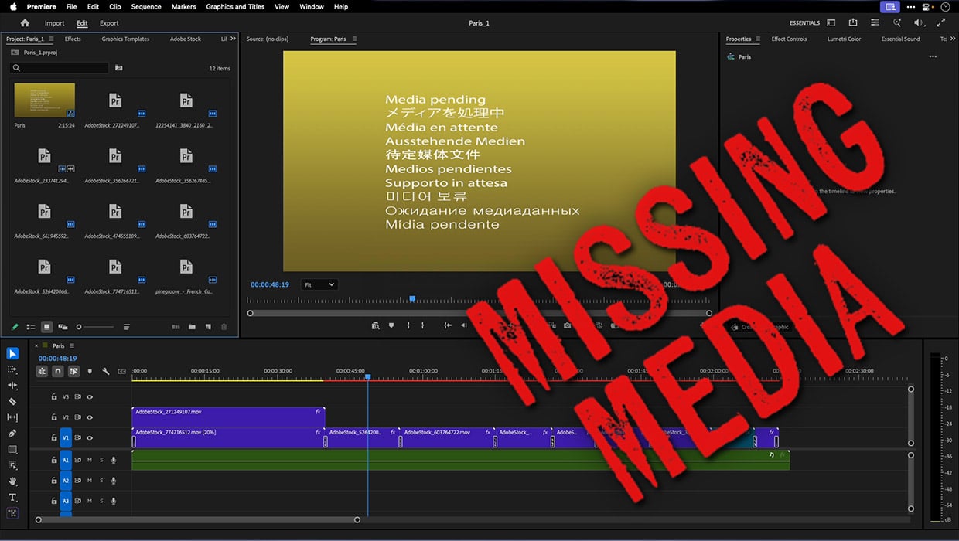Open the Import workspace
This screenshot has width=959, height=541.
pyautogui.click(x=54, y=23)
